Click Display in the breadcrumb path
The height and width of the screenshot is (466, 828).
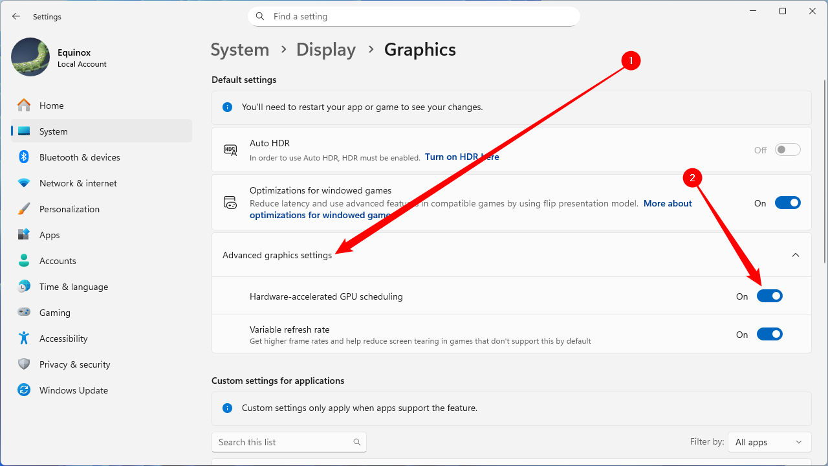326,50
